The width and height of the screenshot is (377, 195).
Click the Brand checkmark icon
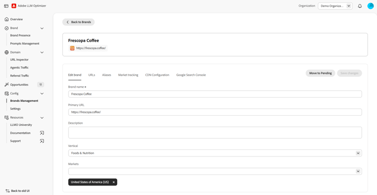tap(7, 28)
